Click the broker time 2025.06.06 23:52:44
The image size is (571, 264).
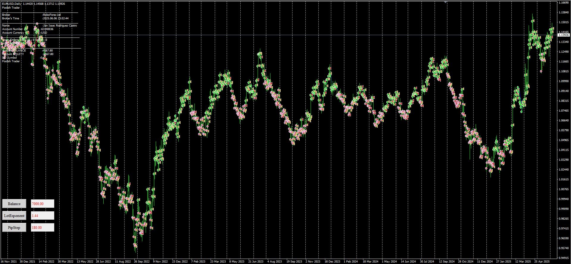point(56,18)
